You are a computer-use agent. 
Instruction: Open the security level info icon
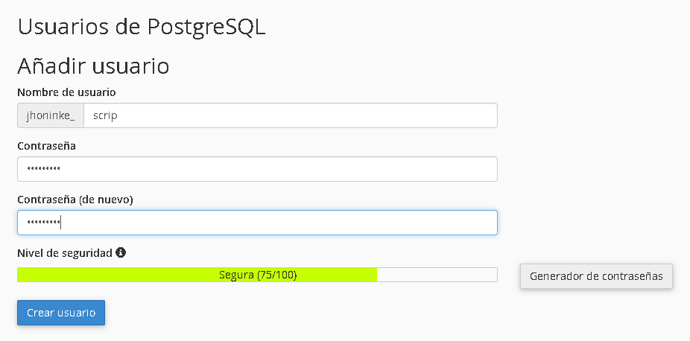coord(121,252)
